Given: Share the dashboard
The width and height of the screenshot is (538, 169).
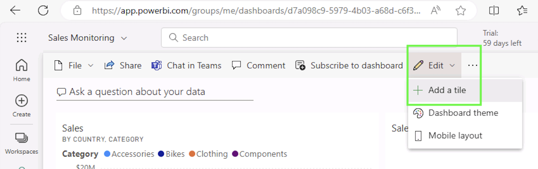Looking at the screenshot, I should click(x=123, y=66).
